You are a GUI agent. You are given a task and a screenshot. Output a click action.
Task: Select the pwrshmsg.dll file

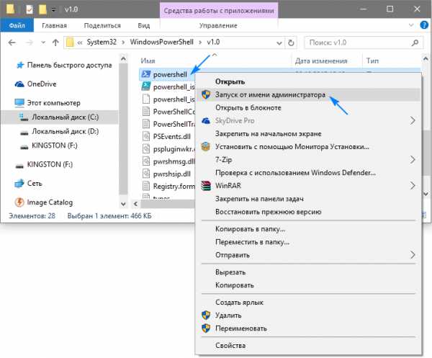174,161
